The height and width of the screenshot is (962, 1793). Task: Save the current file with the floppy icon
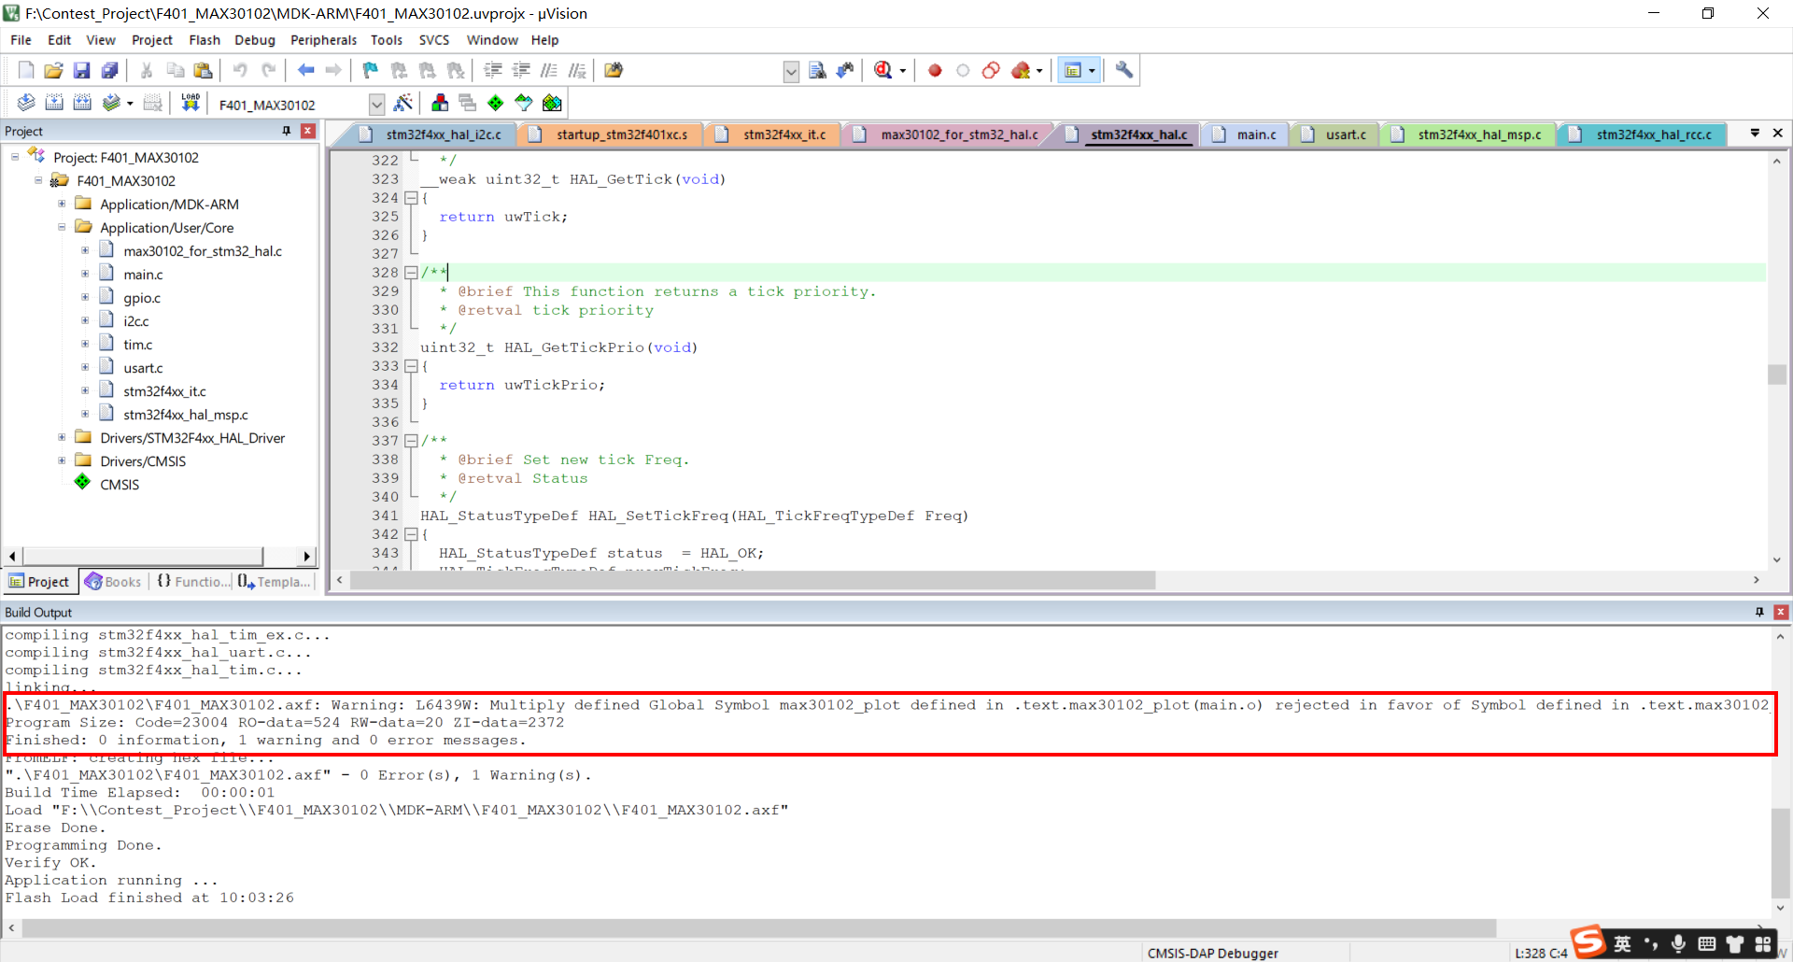(x=81, y=70)
